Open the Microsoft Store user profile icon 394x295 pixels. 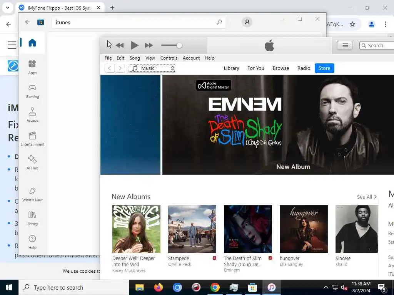pyautogui.click(x=247, y=22)
